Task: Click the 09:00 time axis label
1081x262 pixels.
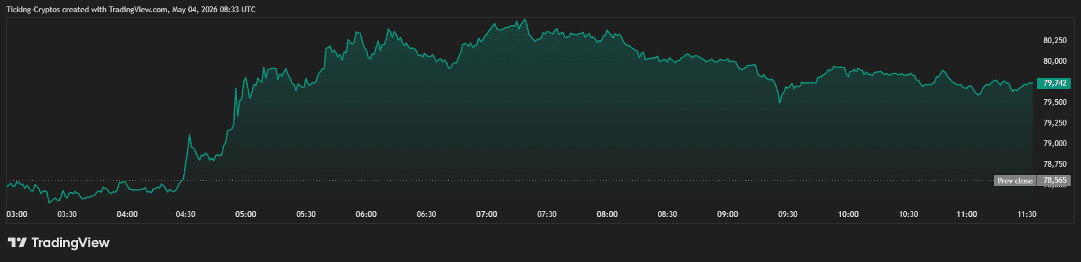Action: tap(728, 214)
